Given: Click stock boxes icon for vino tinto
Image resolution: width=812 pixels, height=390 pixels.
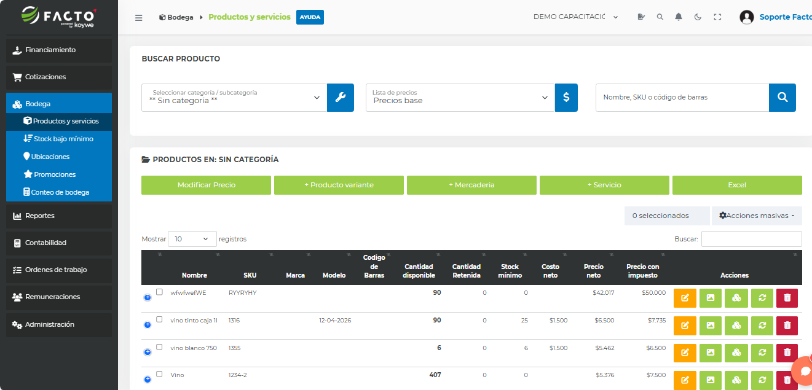Looking at the screenshot, I should [736, 326].
